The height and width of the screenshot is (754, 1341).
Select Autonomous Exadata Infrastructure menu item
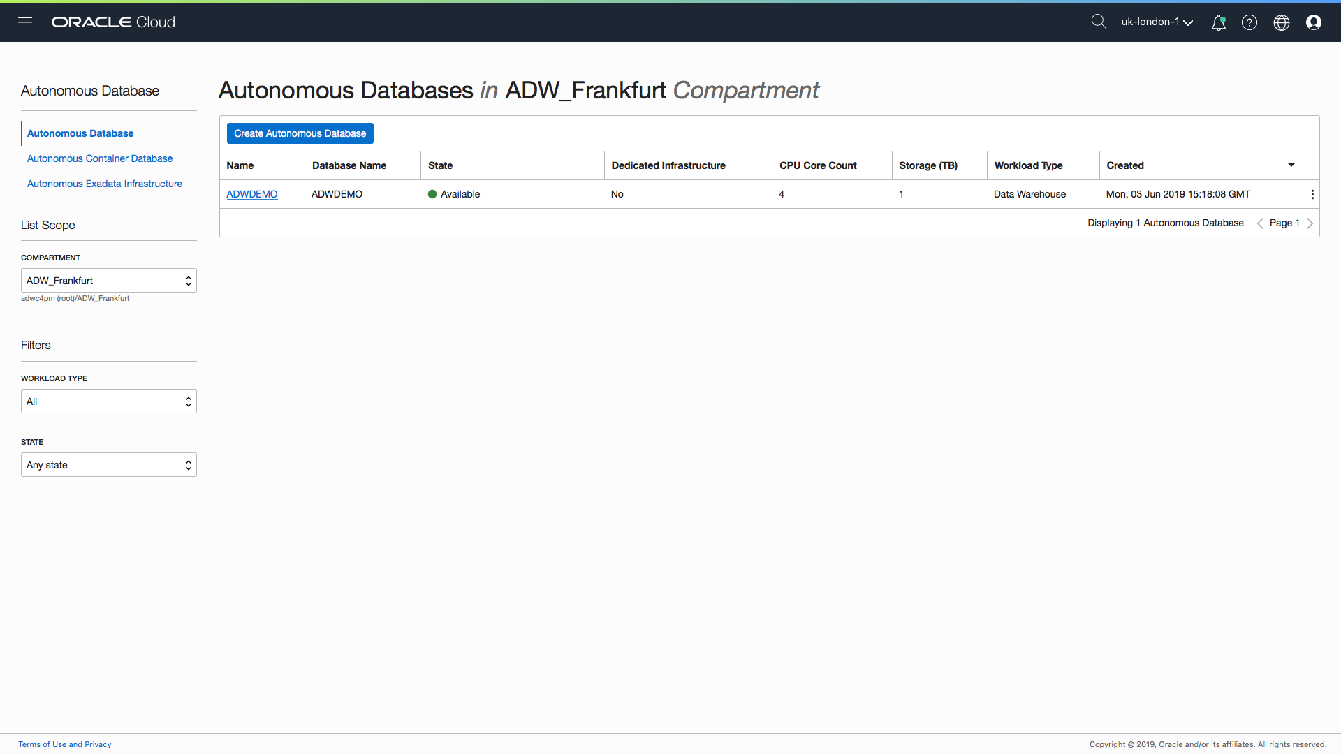(105, 184)
